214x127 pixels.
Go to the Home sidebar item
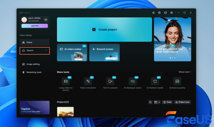click(x=34, y=42)
